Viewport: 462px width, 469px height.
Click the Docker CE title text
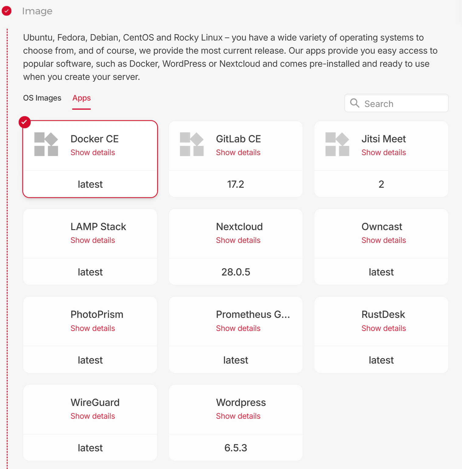point(94,139)
